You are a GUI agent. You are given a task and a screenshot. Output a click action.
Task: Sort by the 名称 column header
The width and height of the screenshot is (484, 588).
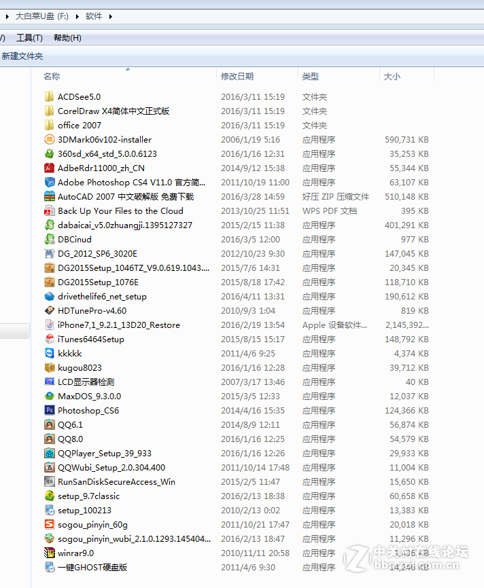[52, 77]
